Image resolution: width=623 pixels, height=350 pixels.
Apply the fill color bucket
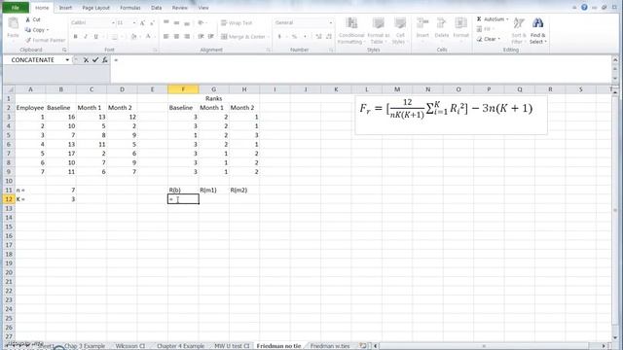(x=134, y=37)
